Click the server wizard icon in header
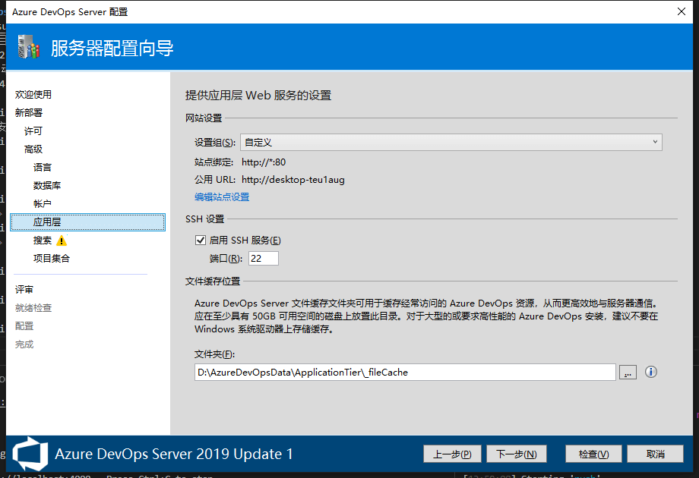The height and width of the screenshot is (478, 699). click(x=29, y=49)
